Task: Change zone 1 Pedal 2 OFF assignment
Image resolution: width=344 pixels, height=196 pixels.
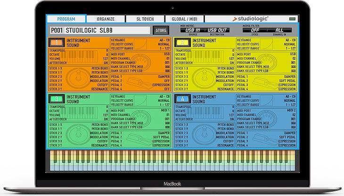Action: pyautogui.click(x=167, y=81)
